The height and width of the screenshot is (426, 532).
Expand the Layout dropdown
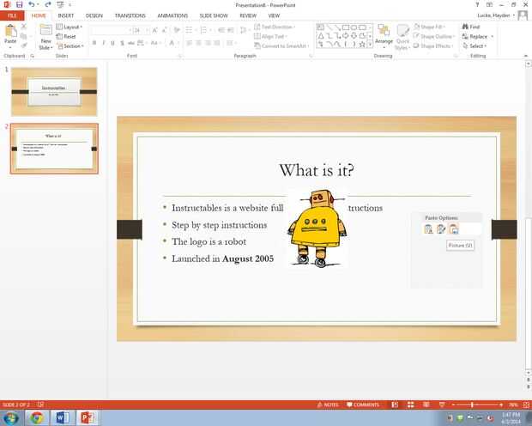click(70, 27)
